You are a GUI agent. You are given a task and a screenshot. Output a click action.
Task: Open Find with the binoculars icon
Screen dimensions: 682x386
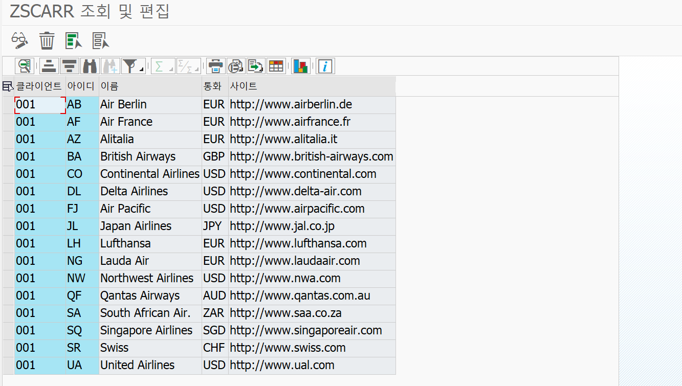(x=90, y=66)
